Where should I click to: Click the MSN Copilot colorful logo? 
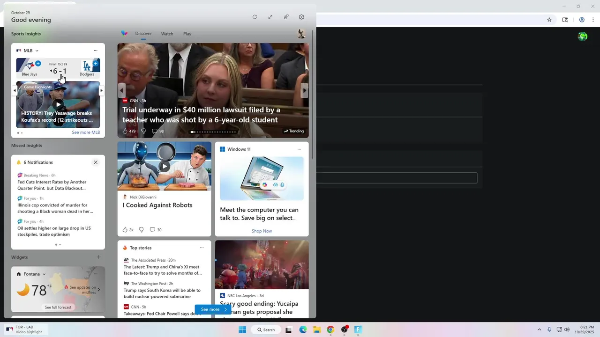[x=124, y=33]
